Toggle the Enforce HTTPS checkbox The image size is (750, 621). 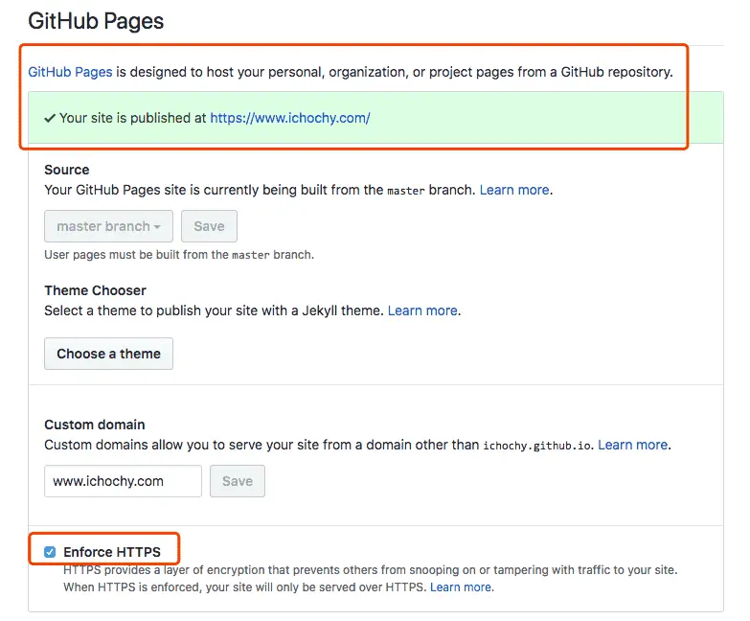[x=50, y=551]
